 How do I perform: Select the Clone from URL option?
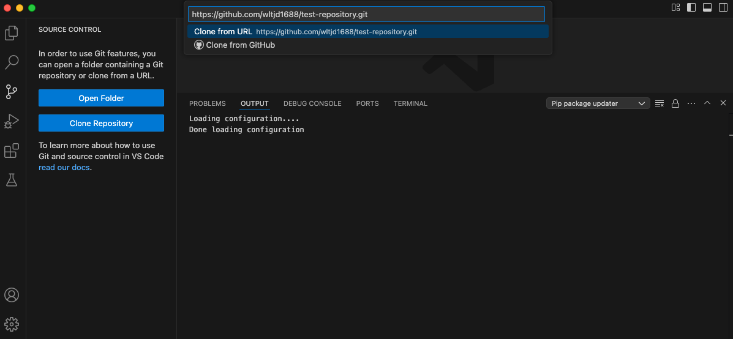point(368,32)
